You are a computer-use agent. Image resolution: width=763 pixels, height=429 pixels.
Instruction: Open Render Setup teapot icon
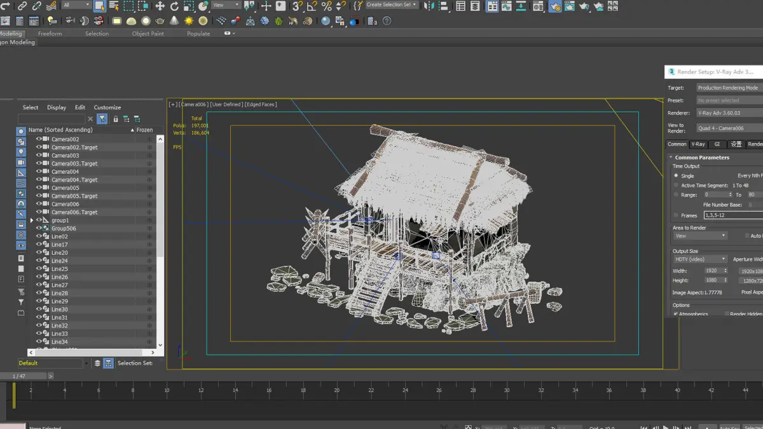click(x=554, y=6)
